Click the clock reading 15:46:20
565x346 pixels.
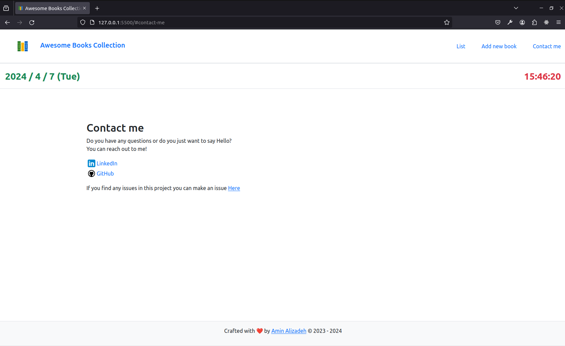[x=542, y=77]
